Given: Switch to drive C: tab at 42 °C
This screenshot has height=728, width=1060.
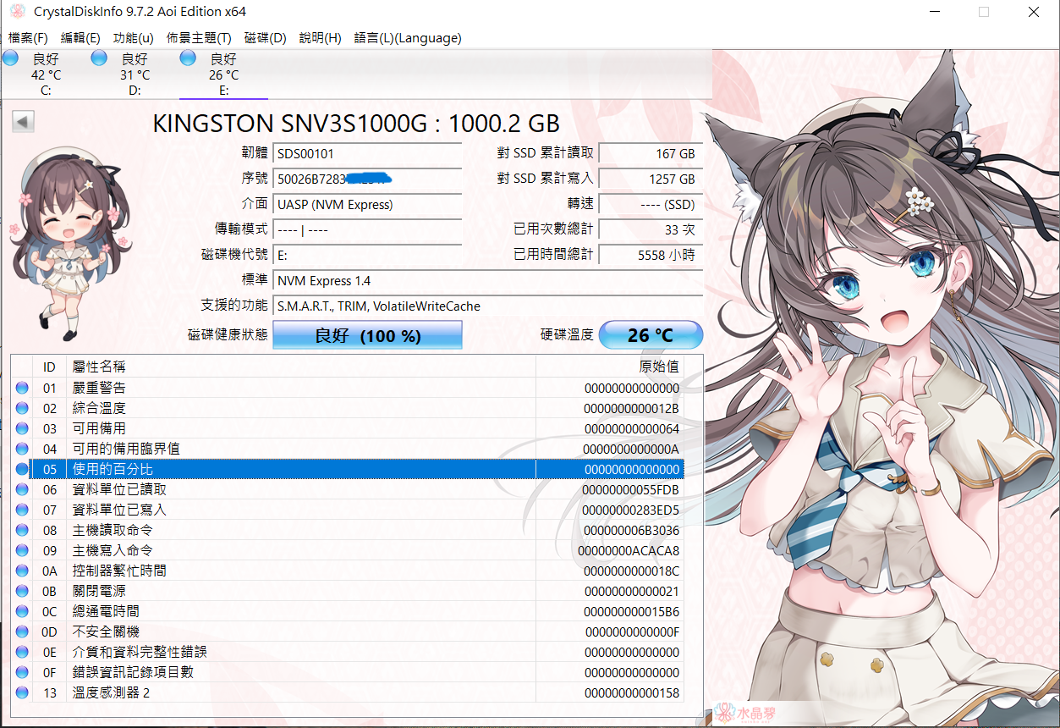Looking at the screenshot, I should (x=46, y=74).
